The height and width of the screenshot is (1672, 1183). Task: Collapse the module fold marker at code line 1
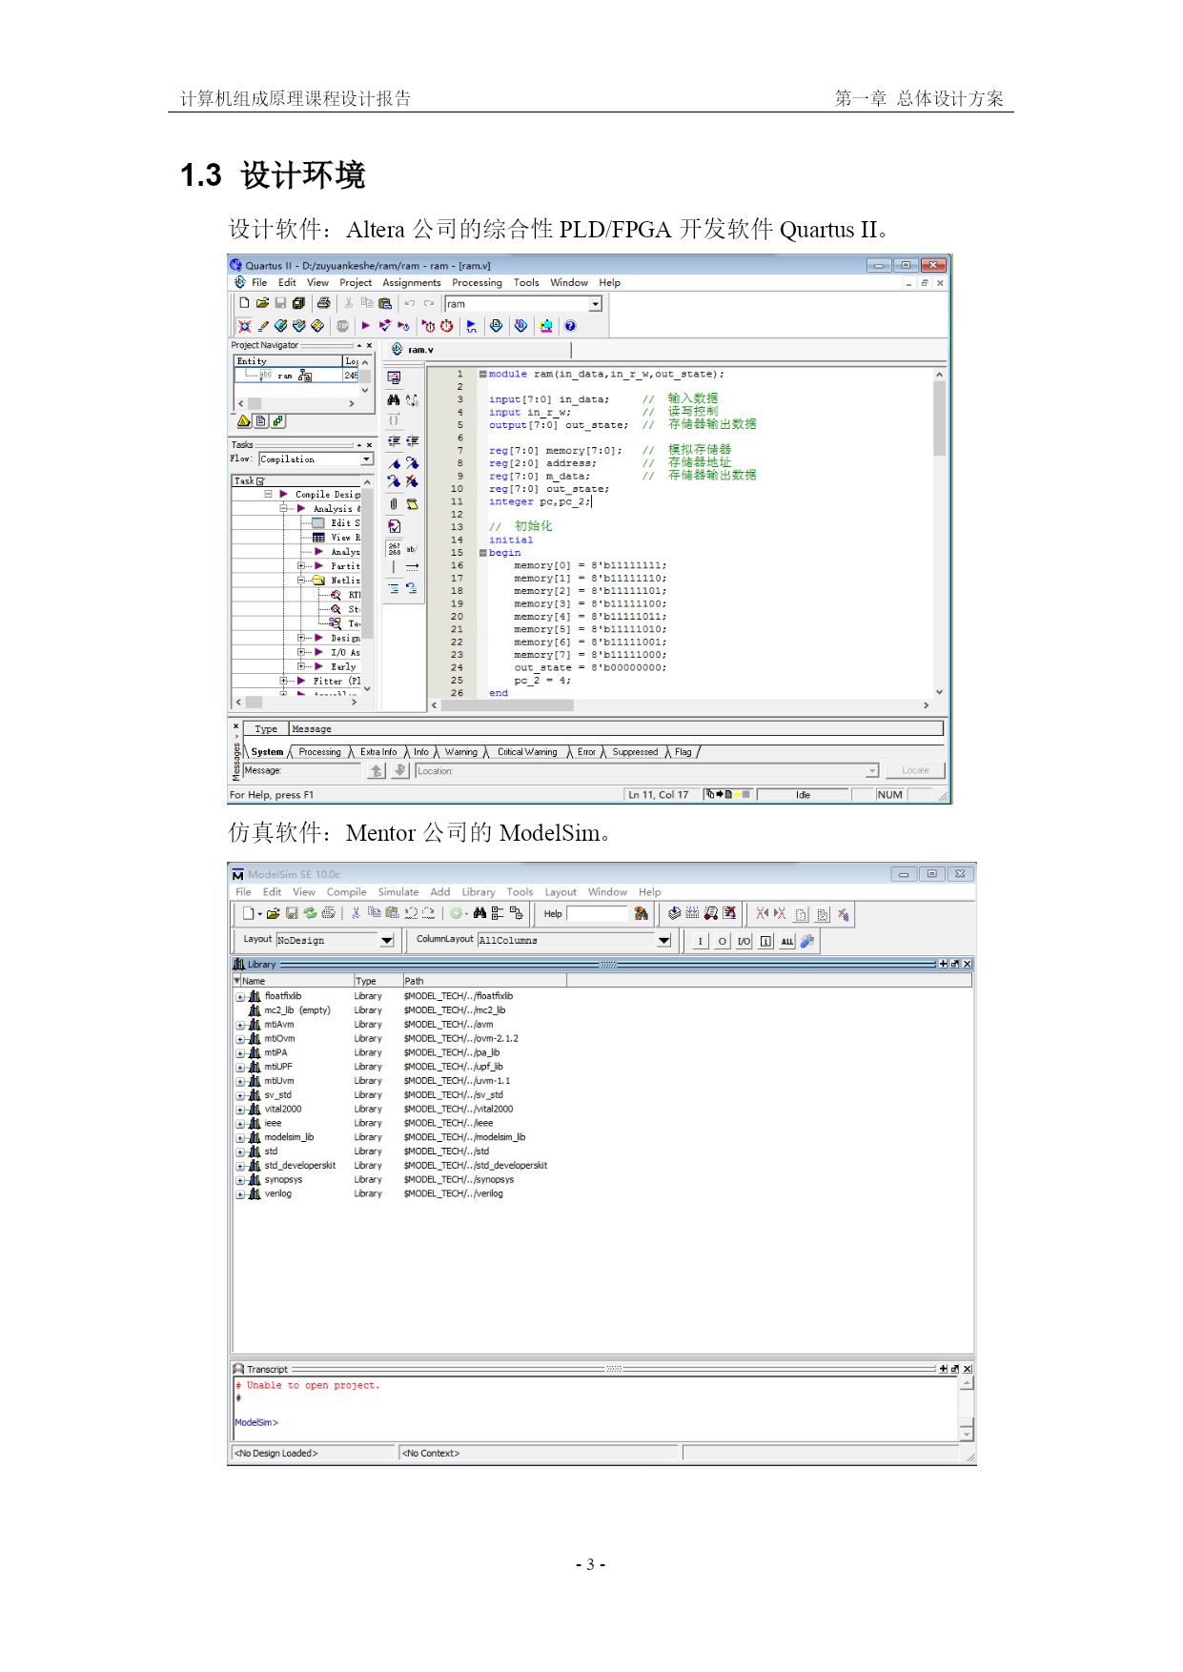[482, 374]
